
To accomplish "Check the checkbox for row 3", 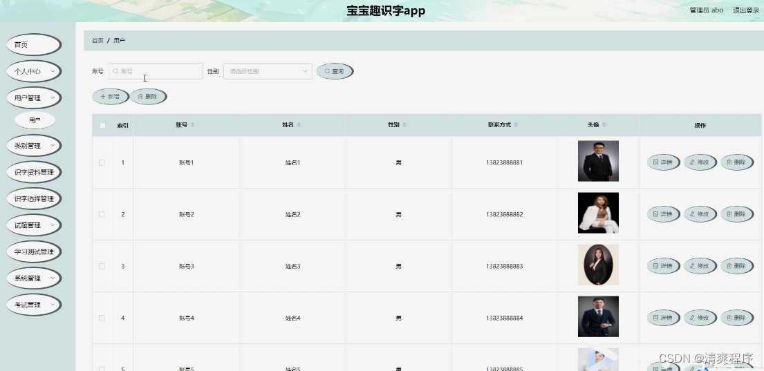I will (102, 266).
